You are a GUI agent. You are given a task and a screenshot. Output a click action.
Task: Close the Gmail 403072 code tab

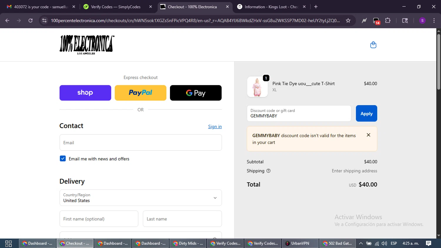[x=74, y=7]
